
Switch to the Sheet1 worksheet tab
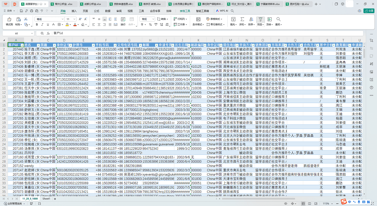pyautogui.click(x=46, y=199)
